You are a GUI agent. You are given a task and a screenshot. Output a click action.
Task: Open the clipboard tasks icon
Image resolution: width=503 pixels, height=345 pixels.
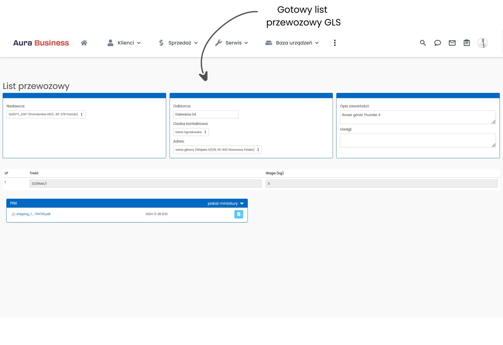(467, 43)
